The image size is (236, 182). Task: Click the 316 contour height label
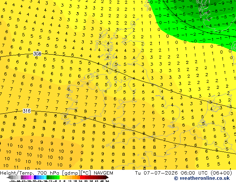[x=27, y=111]
